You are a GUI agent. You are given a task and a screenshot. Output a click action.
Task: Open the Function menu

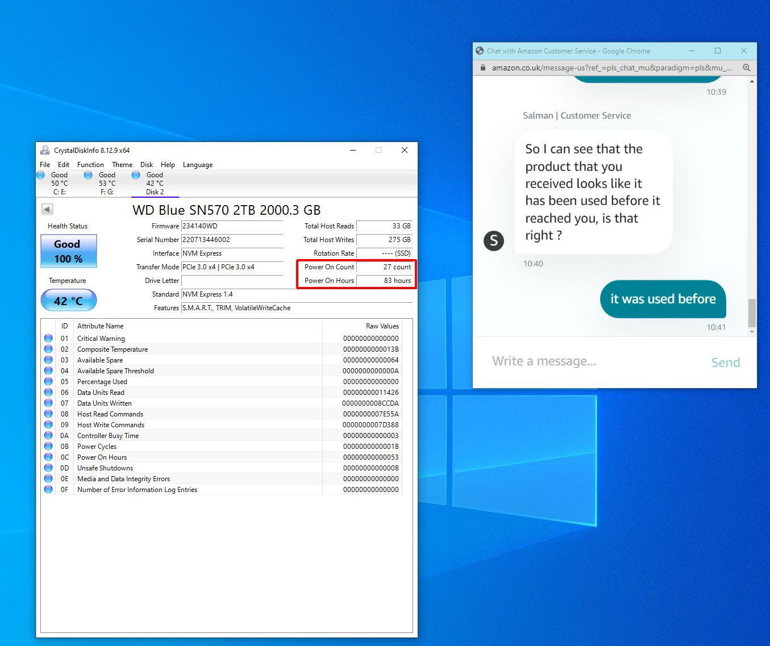(x=90, y=165)
